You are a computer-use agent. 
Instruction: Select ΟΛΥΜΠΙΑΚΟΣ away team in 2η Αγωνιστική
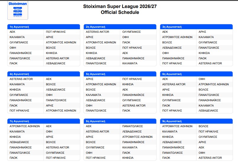[x=132, y=32]
